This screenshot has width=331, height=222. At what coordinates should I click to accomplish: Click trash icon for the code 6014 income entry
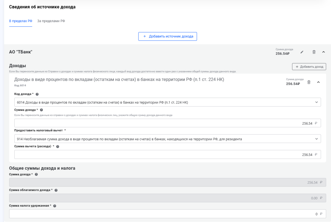(x=309, y=82)
